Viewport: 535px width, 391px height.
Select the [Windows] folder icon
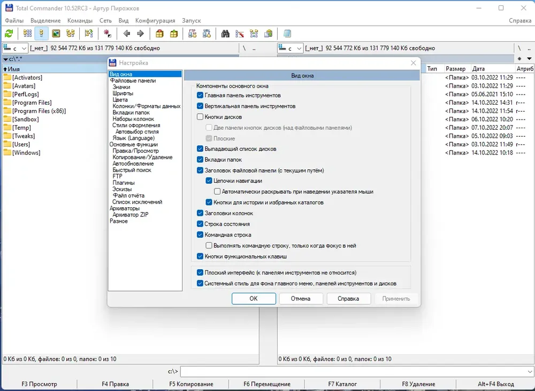coord(7,153)
